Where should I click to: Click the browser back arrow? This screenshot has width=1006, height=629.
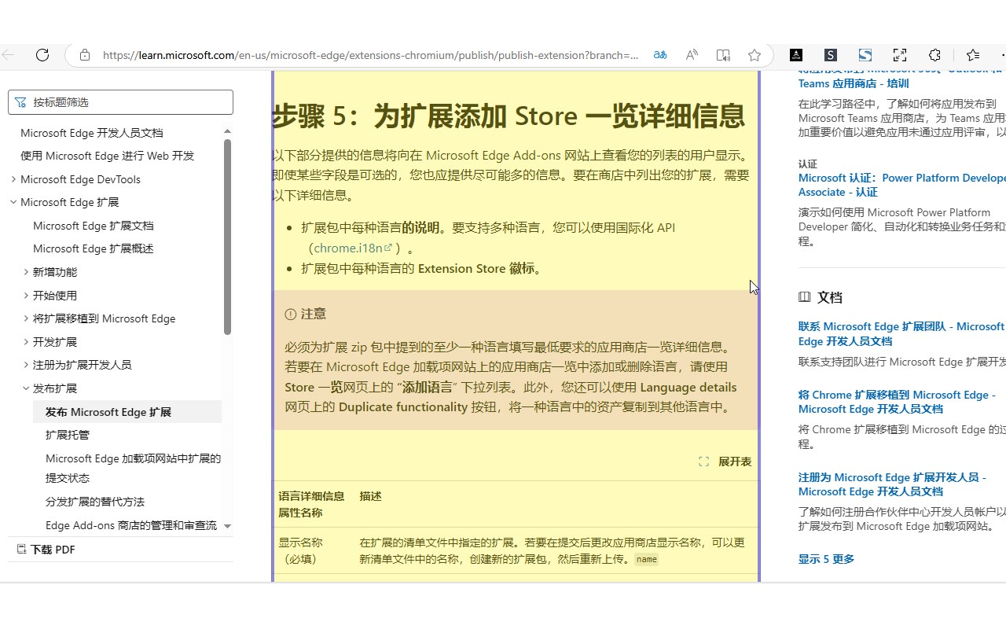9,55
